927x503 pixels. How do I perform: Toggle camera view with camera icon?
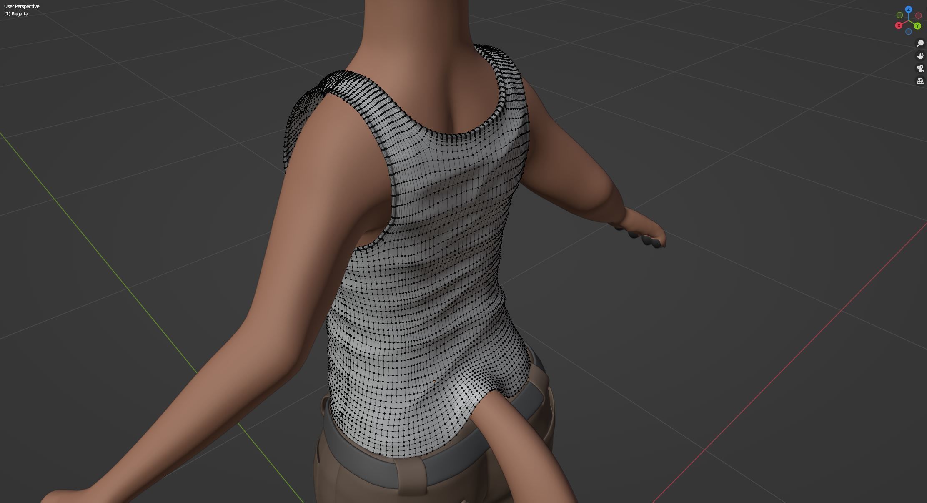tap(920, 68)
